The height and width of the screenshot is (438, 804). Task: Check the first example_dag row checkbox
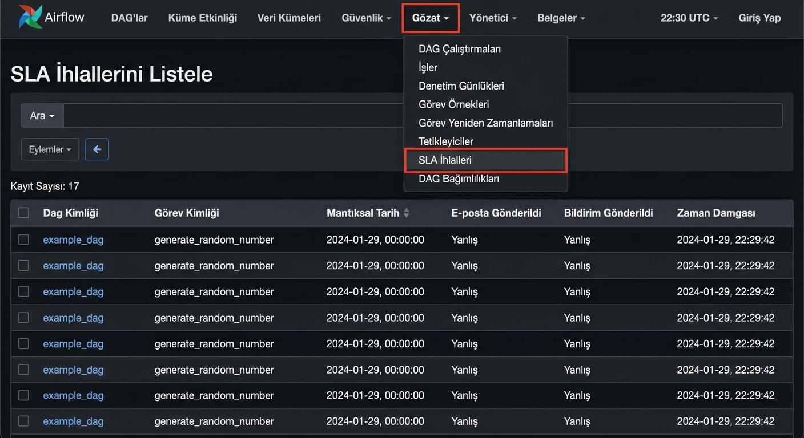[23, 240]
